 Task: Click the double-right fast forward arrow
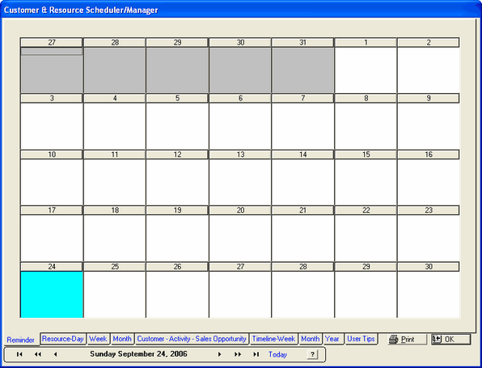click(238, 354)
